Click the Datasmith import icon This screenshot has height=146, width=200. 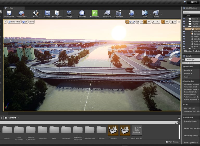click(82, 13)
